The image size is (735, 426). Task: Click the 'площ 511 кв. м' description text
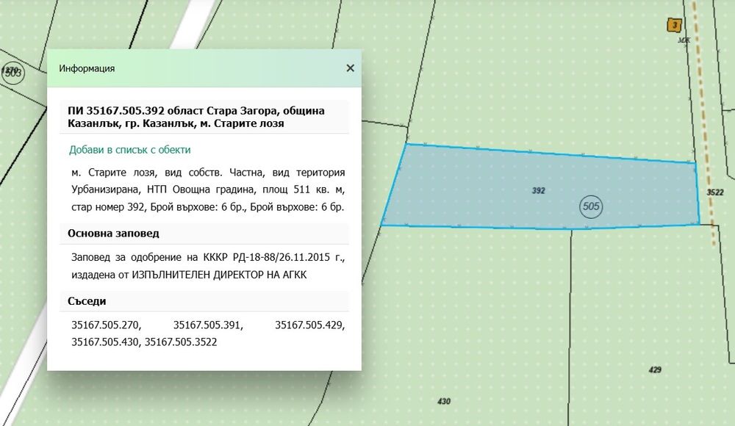pyautogui.click(x=304, y=189)
